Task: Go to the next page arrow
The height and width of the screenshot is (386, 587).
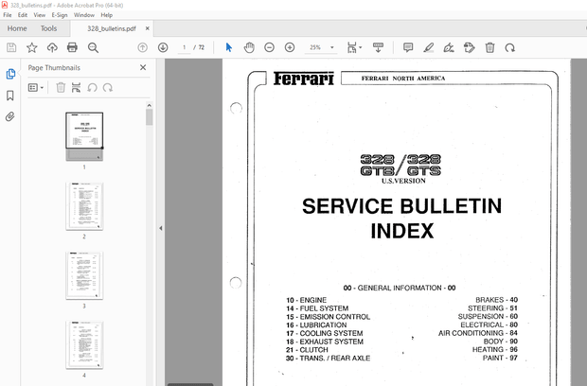Action: tap(163, 47)
